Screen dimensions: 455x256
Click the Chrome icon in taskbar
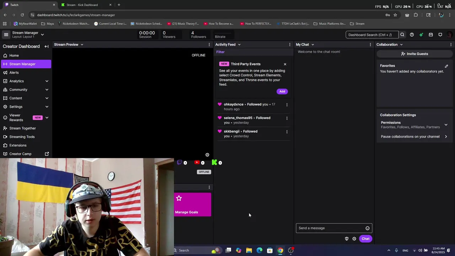coord(280,250)
